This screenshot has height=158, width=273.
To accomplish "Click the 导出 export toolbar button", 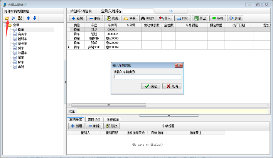I will [x=200, y=18].
